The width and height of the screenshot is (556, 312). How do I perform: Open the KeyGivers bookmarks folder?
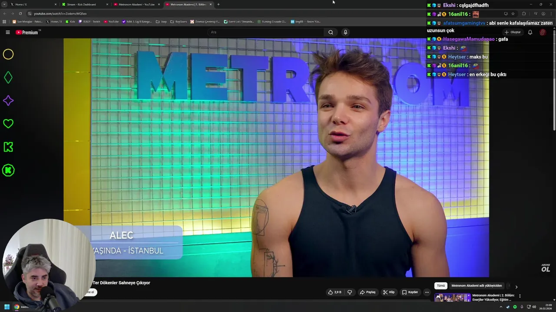[x=179, y=21]
